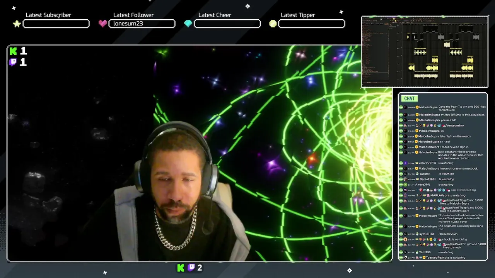The height and width of the screenshot is (278, 495).
Task: Click the username ToastedPeanuts in chat
Action: (x=438, y=258)
